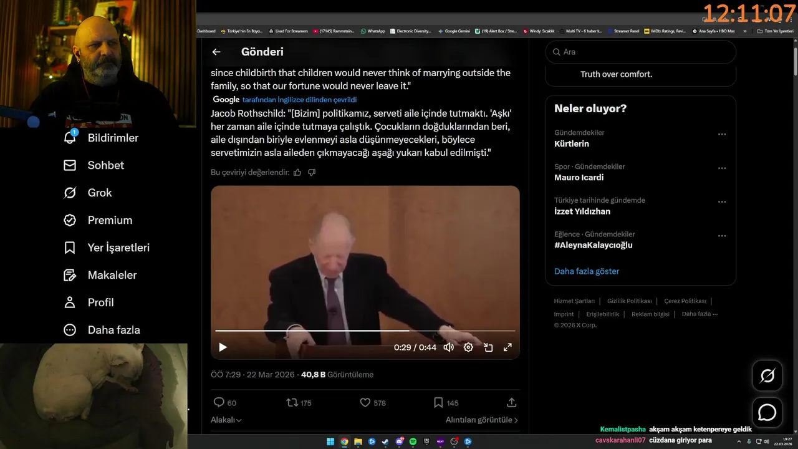The width and height of the screenshot is (798, 449).
Task: Open Gizlilik Politikası footer link
Action: [630, 301]
